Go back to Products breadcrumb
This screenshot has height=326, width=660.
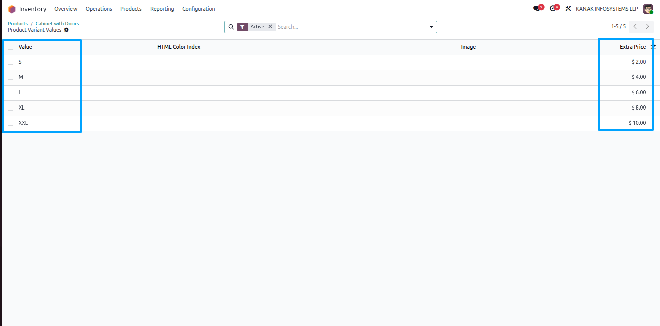tap(18, 24)
